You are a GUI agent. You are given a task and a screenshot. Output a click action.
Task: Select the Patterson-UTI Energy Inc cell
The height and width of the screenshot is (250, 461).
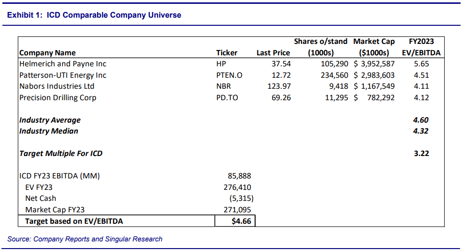(63, 75)
